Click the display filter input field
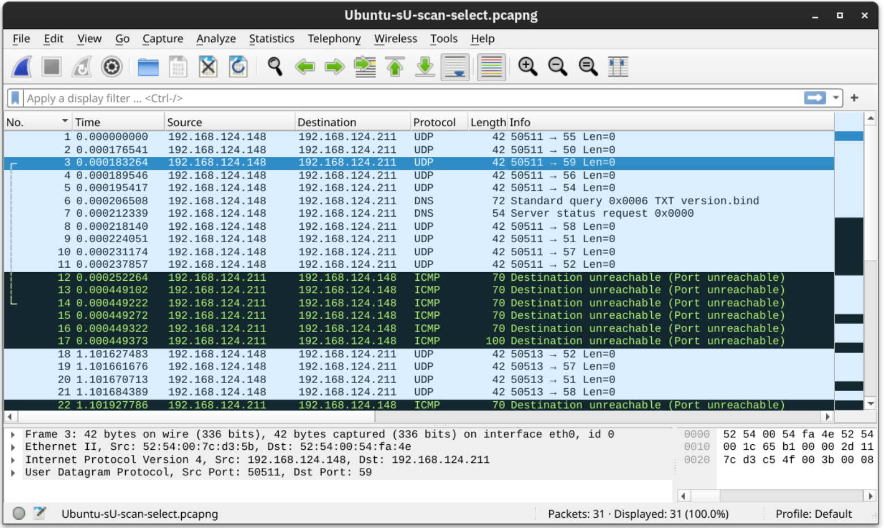 pos(413,98)
